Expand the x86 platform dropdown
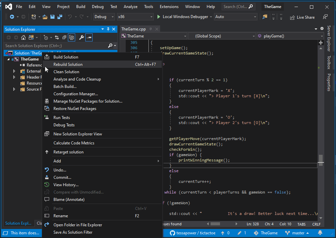The image size is (336, 238). (135, 16)
